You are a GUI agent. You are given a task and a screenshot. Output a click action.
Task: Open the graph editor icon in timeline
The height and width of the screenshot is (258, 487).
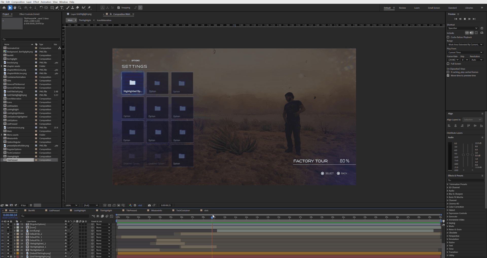(111, 216)
